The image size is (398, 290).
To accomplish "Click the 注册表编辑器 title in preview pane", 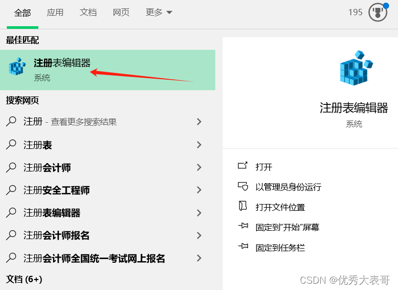I will coord(354,108).
